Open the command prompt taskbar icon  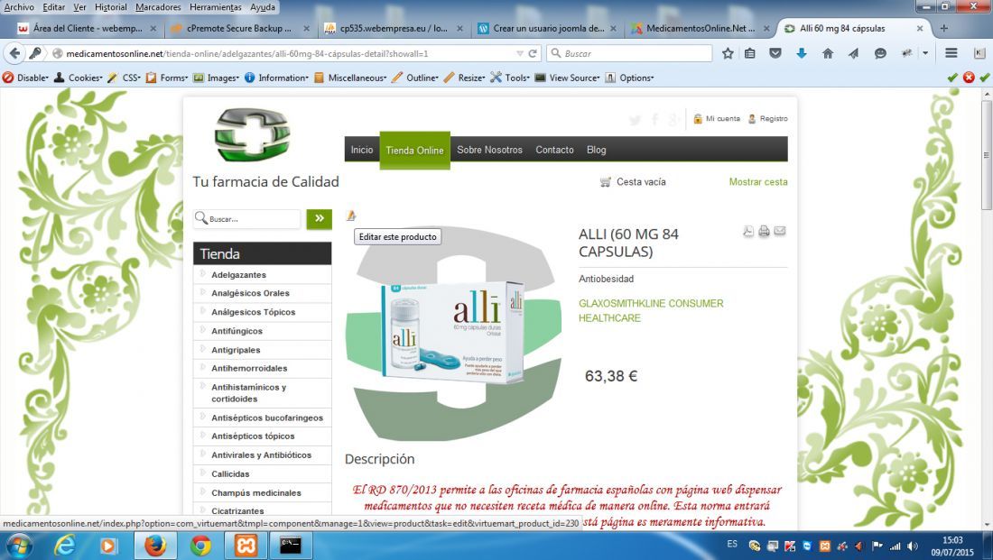coord(291,546)
